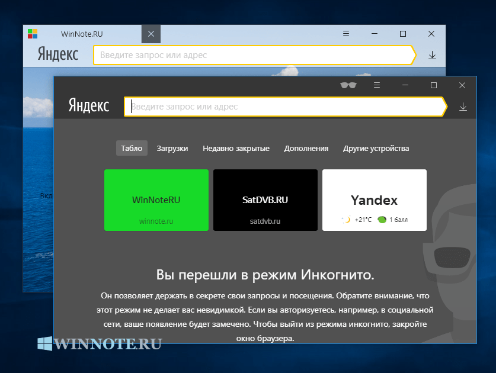This screenshot has height=373, width=496.
Task: Click the incognito sunglasses icon in title bar
Action: click(x=348, y=85)
